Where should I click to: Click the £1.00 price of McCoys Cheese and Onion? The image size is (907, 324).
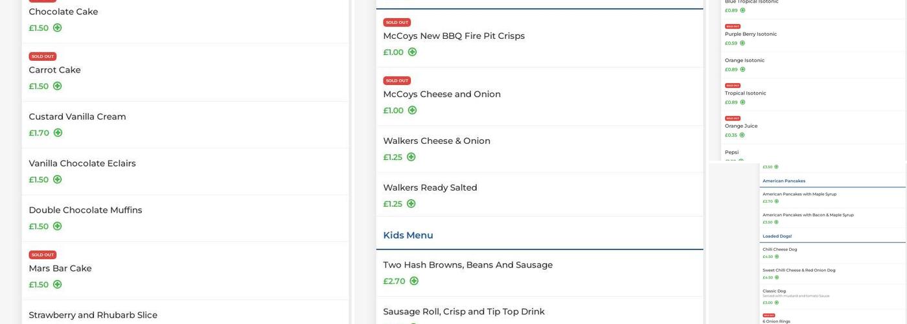[393, 111]
